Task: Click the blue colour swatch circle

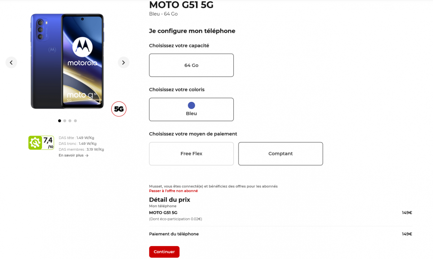Action: pos(191,105)
